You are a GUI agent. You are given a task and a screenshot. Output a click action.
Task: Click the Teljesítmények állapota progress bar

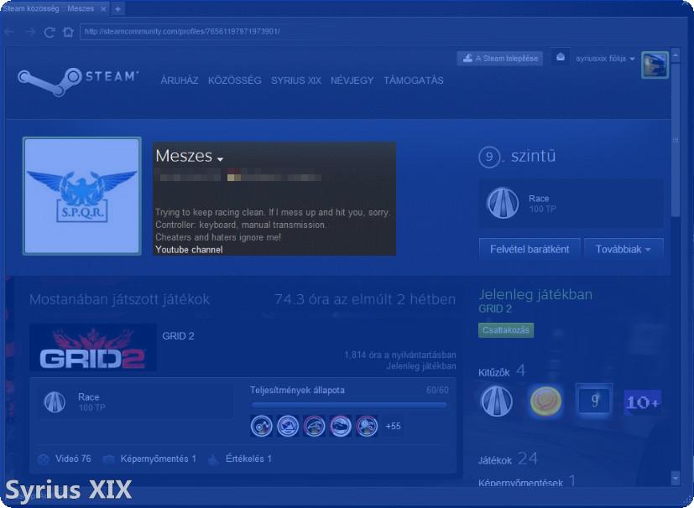tap(349, 405)
